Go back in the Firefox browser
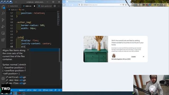Viewport: 169px width, 95px height. pos(64,5)
